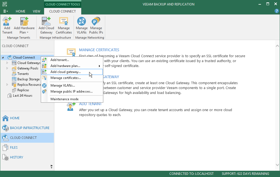Go to the Files navigation view
Screen dimensions: 280x177
click(27, 148)
